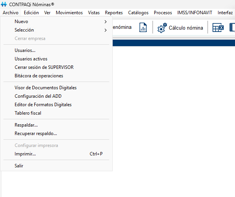Select Configuración del ADD

pyautogui.click(x=57, y=96)
